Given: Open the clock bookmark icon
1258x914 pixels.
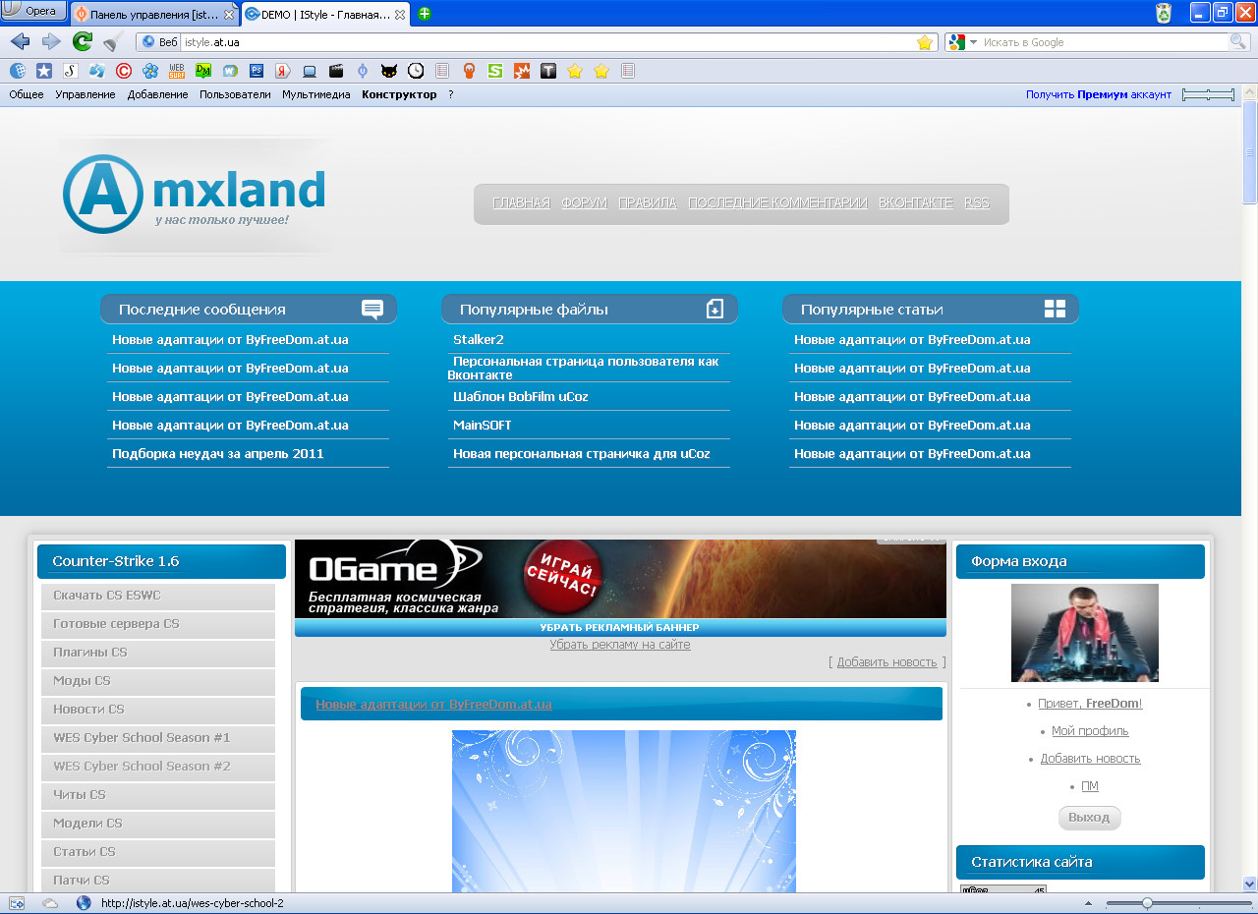Looking at the screenshot, I should [416, 71].
